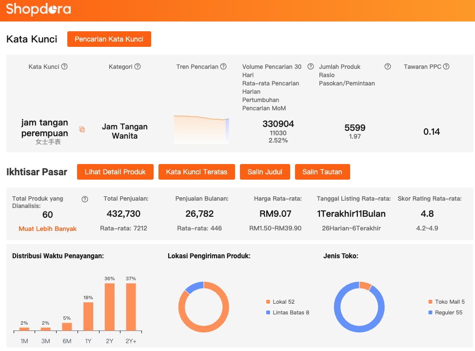Toggle the Lintas Batas legend item
Viewport: 475px width, 351px height.
(291, 312)
